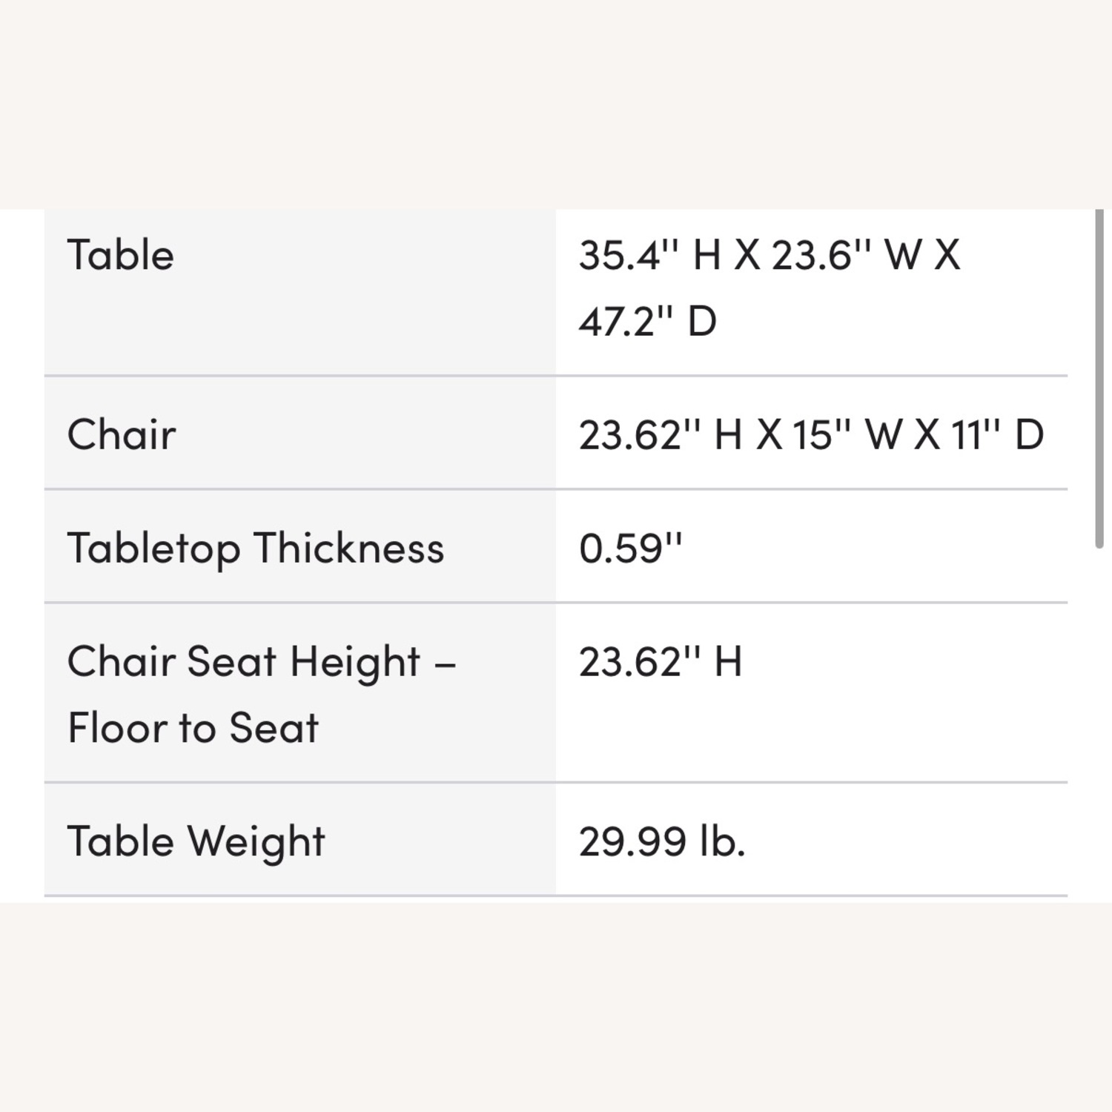Click the blank beige area above the table

[556, 104]
